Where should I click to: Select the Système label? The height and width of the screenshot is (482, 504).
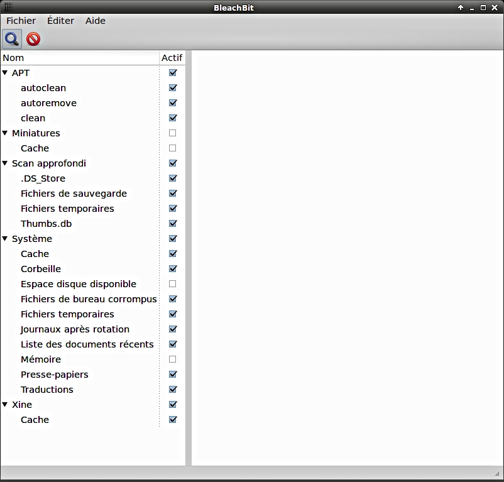click(32, 239)
